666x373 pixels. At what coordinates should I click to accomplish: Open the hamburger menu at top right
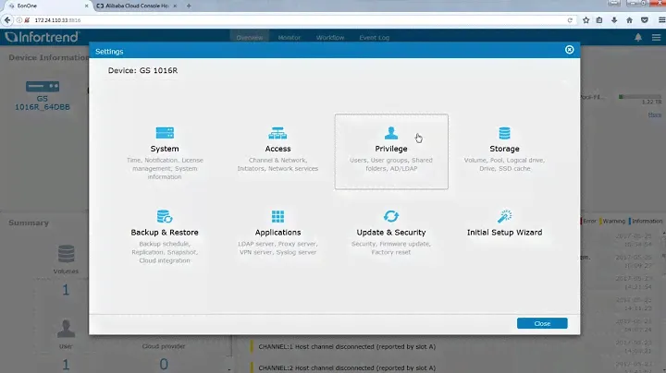(x=656, y=37)
